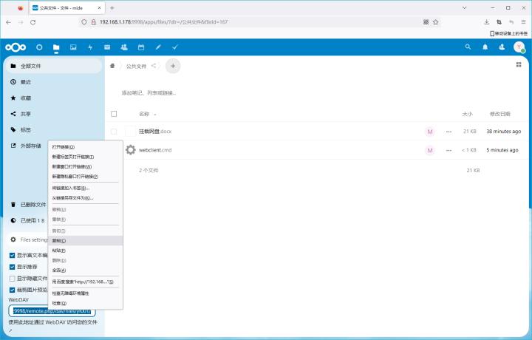This screenshot has width=532, height=340.
Task: Click the Nextcloud logo icon
Action: click(x=16, y=47)
